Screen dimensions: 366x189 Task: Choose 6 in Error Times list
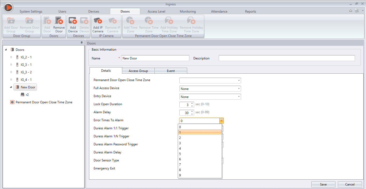[200, 159]
